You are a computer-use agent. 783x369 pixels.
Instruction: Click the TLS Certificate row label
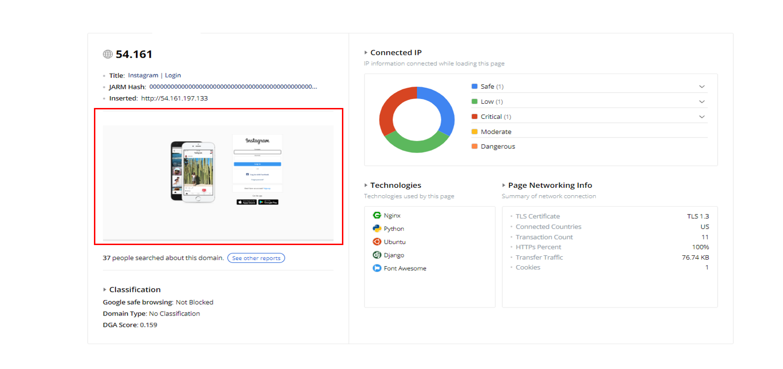coord(537,216)
